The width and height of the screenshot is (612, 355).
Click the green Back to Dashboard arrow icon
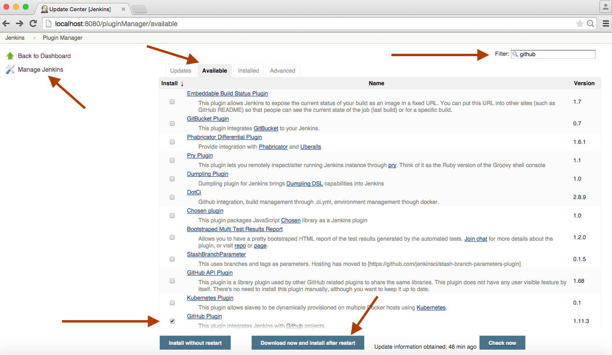click(x=10, y=56)
